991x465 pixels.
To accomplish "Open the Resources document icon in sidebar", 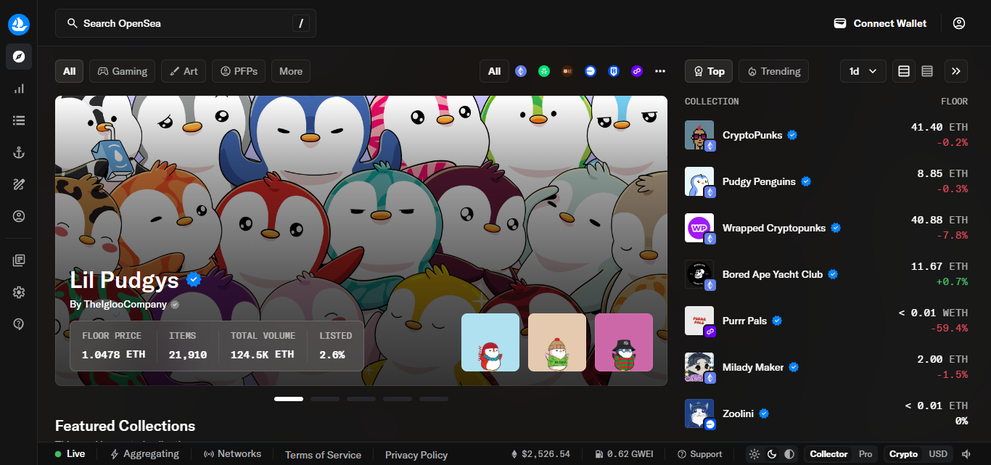I will [x=19, y=260].
